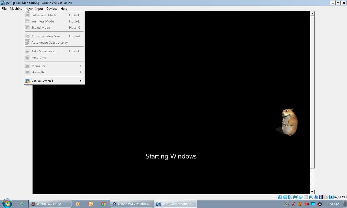Toggle Scaled Mode entry
The width and height of the screenshot is (347, 208).
click(x=54, y=28)
